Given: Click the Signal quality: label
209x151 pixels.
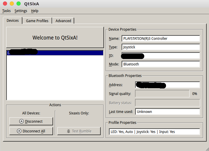Looking at the screenshot, I should point(120,94).
